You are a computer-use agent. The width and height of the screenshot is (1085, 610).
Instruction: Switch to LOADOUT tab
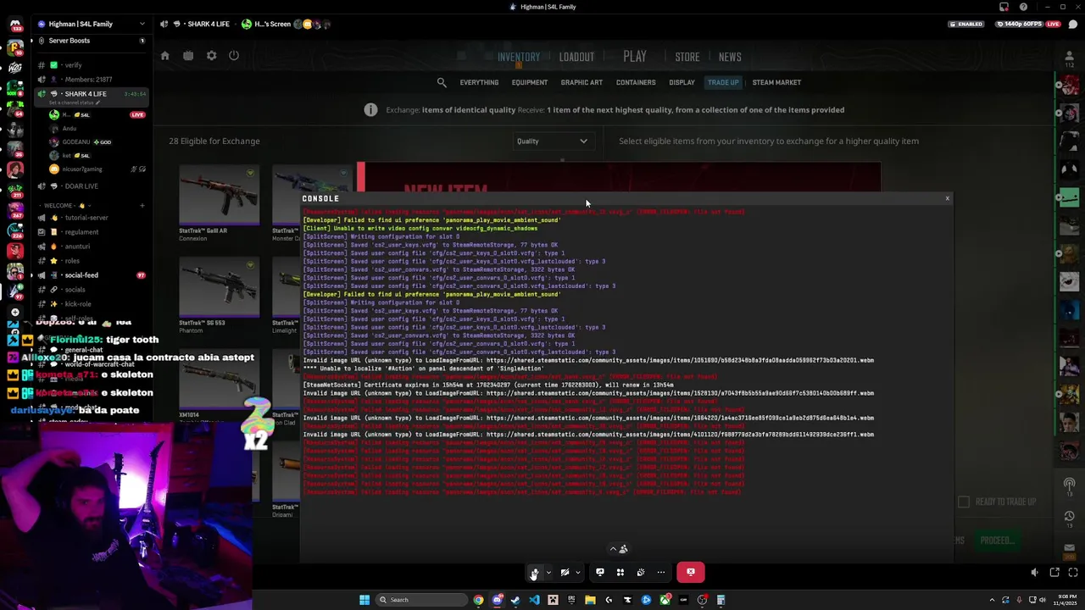(576, 57)
